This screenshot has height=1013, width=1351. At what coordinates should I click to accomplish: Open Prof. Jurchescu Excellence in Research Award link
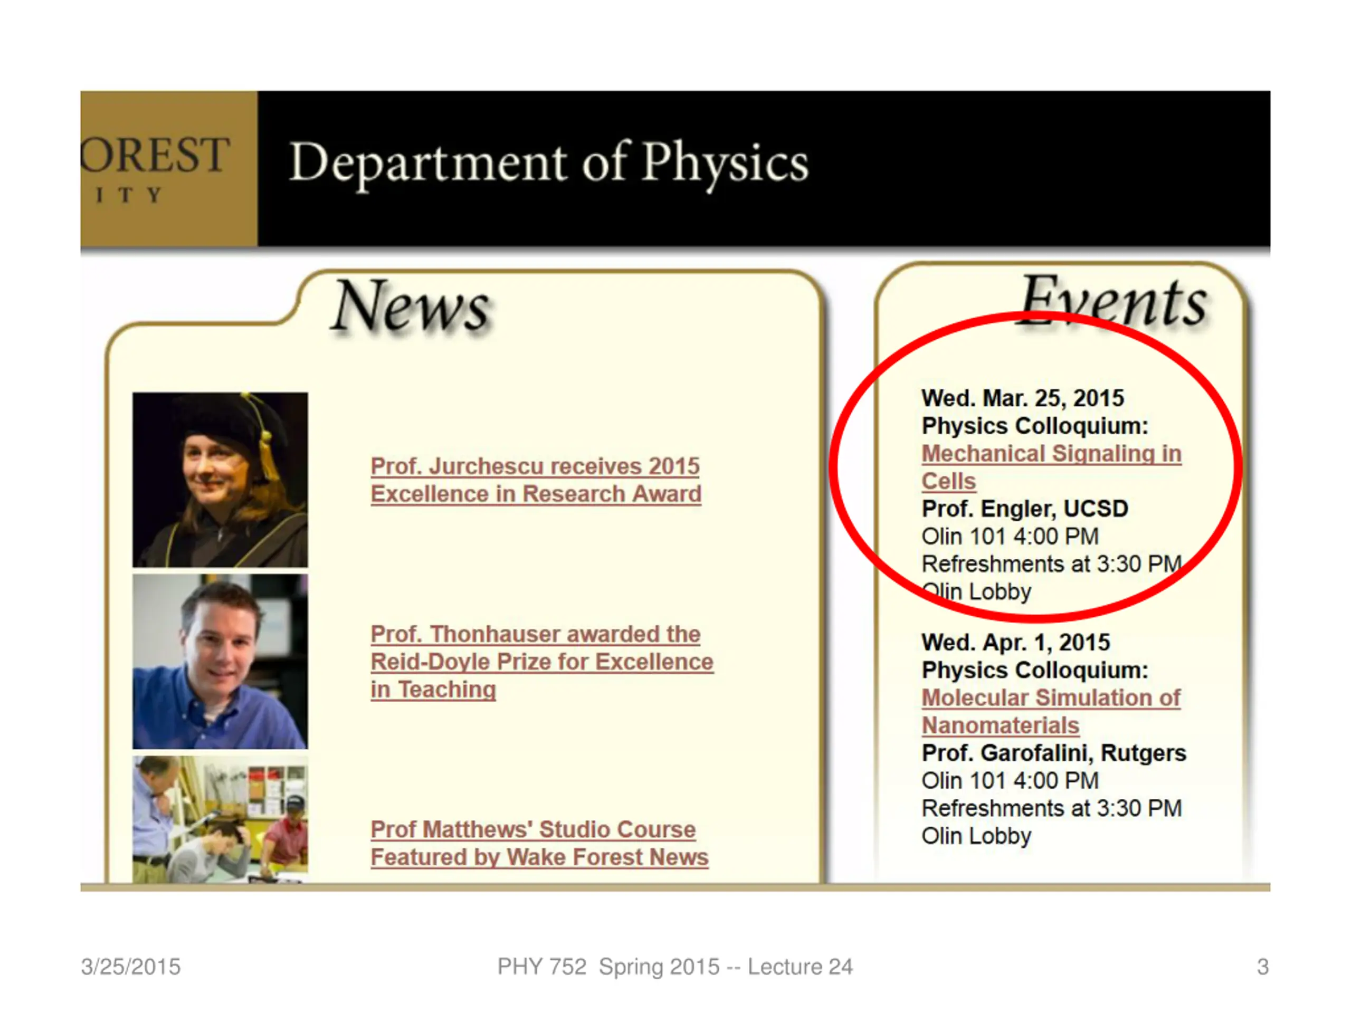(x=536, y=480)
